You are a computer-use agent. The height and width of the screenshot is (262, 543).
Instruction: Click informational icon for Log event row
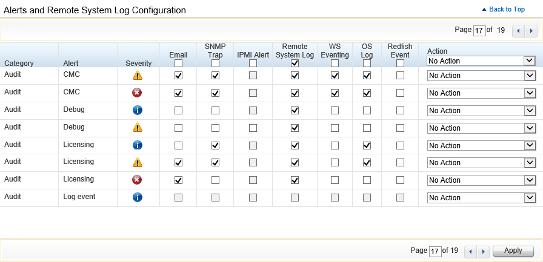tap(138, 197)
